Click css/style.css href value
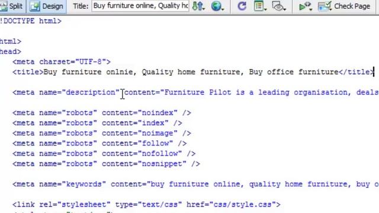Viewport: 379px width, 213px height. pyautogui.click(x=242, y=205)
